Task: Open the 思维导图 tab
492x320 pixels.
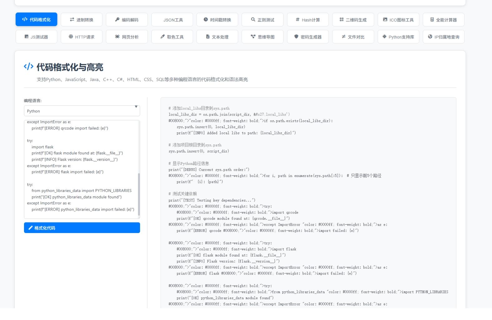Action: click(263, 37)
